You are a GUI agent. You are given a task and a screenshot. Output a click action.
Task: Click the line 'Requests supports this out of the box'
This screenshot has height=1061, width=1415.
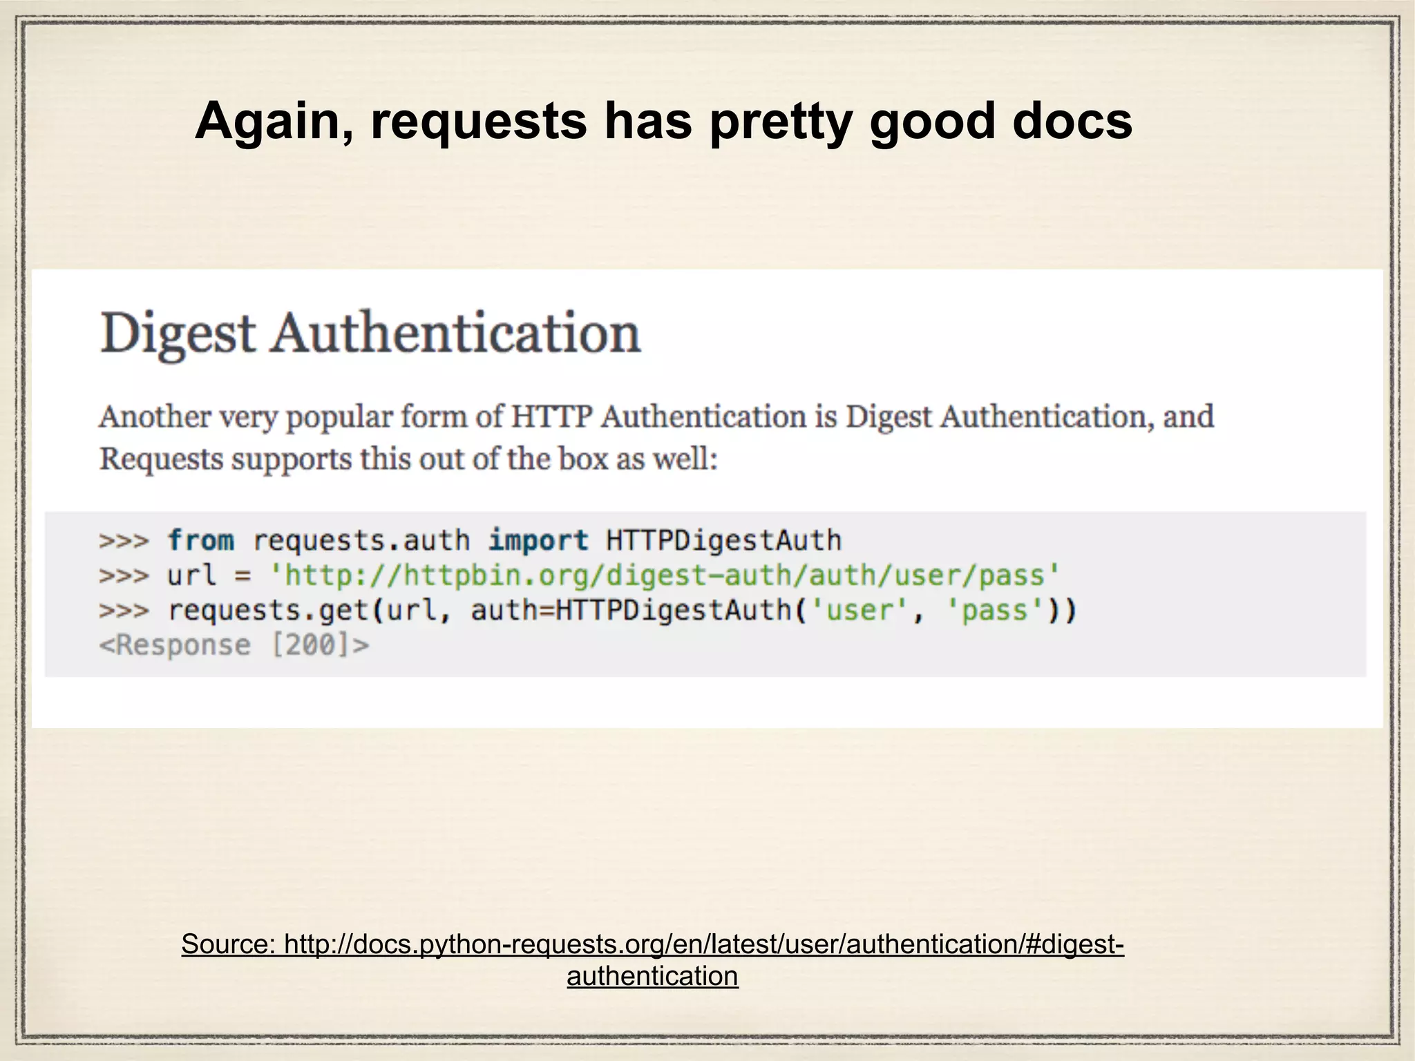[x=408, y=459]
